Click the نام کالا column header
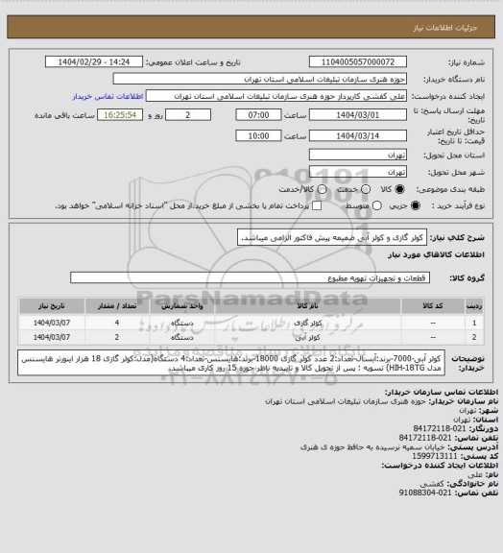Viewport: 503px width, 553px height. click(x=308, y=306)
